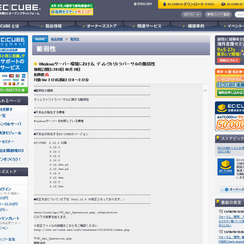Open the をつくろう！ sidebar link
The width and height of the screenshot is (244, 244).
10,159
